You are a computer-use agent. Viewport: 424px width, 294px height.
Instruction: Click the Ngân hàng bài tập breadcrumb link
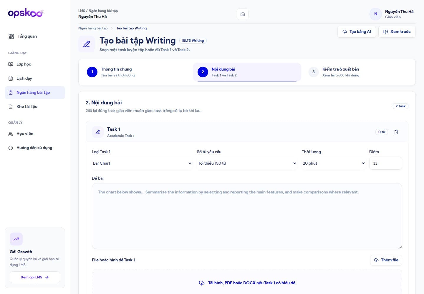[93, 29]
